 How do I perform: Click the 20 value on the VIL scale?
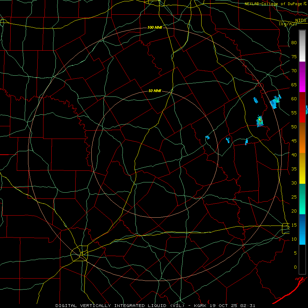pos(294,211)
